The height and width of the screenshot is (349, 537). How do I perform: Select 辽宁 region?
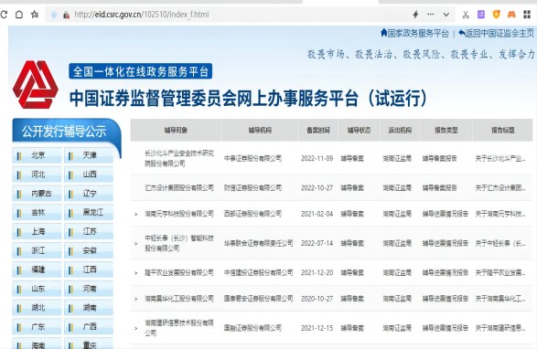[89, 194]
